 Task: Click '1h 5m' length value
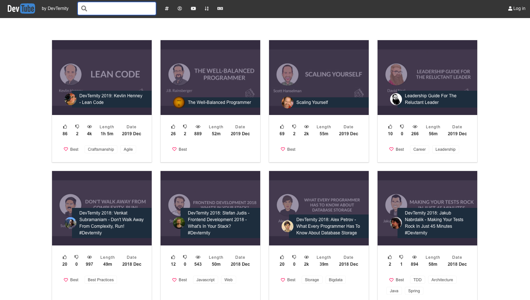(107, 134)
